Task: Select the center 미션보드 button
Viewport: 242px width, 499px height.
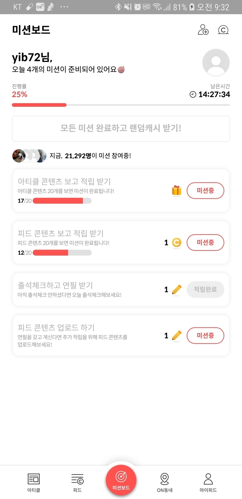Action: [121, 480]
